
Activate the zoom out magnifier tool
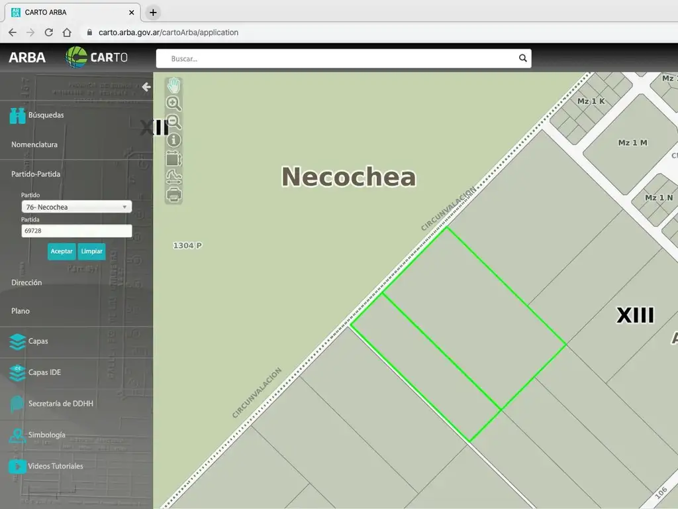[173, 122]
